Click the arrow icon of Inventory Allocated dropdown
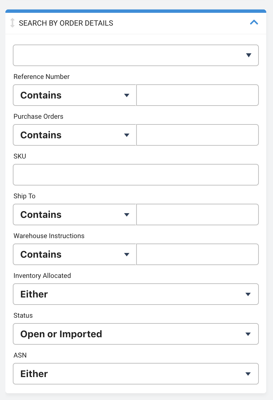 (x=248, y=294)
